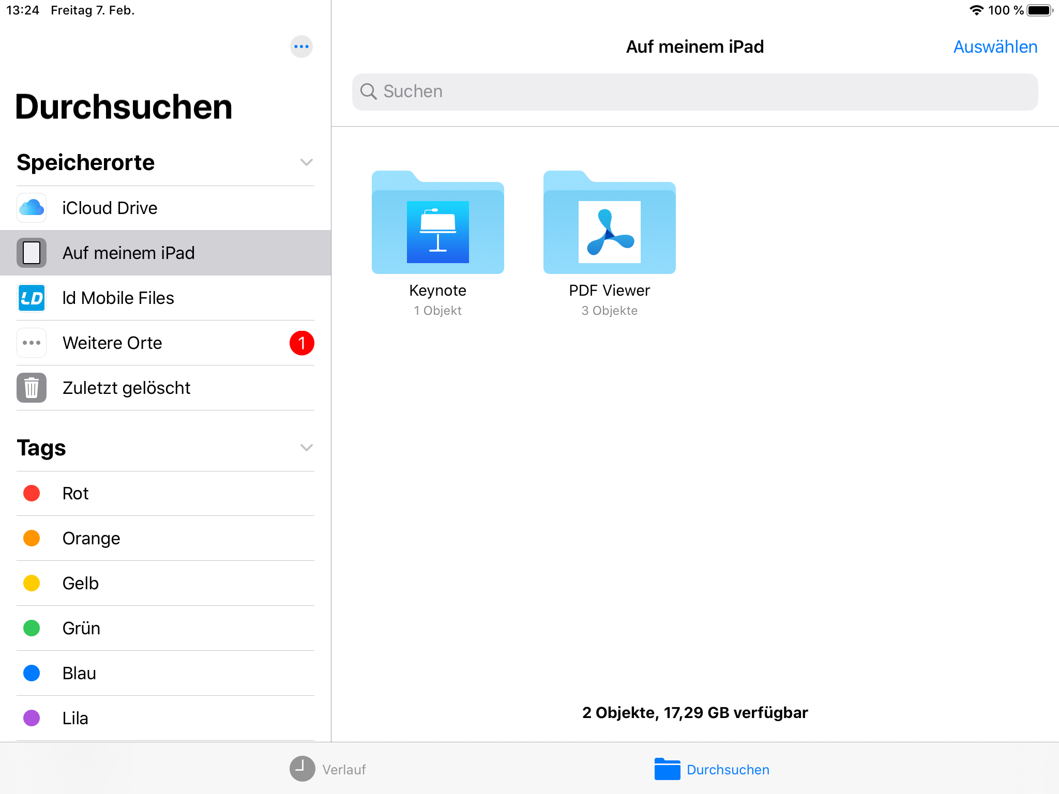Open the sidebar more options ellipsis button
The height and width of the screenshot is (794, 1059).
[x=301, y=47]
